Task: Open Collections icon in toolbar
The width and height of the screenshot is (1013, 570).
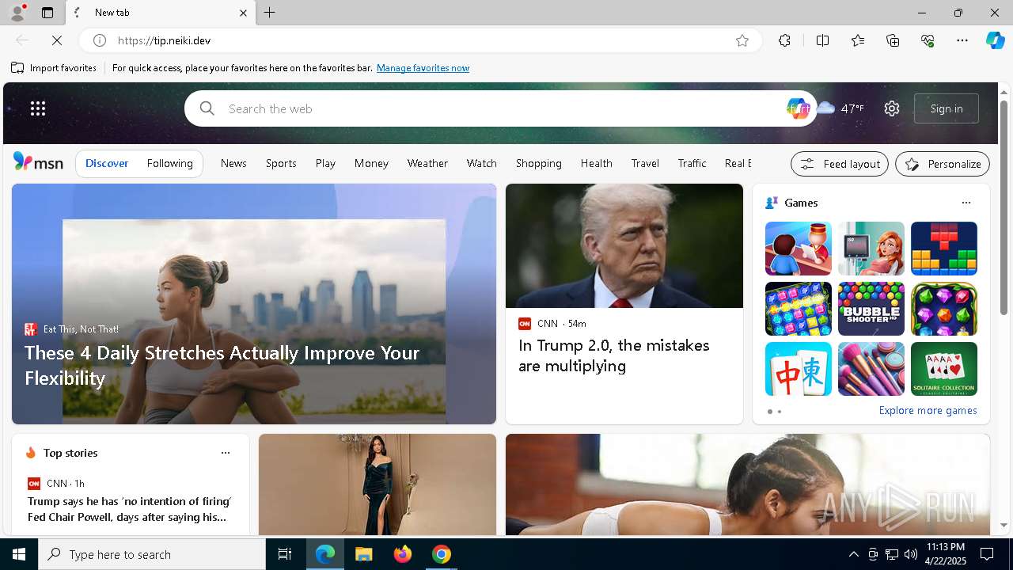Action: [893, 40]
